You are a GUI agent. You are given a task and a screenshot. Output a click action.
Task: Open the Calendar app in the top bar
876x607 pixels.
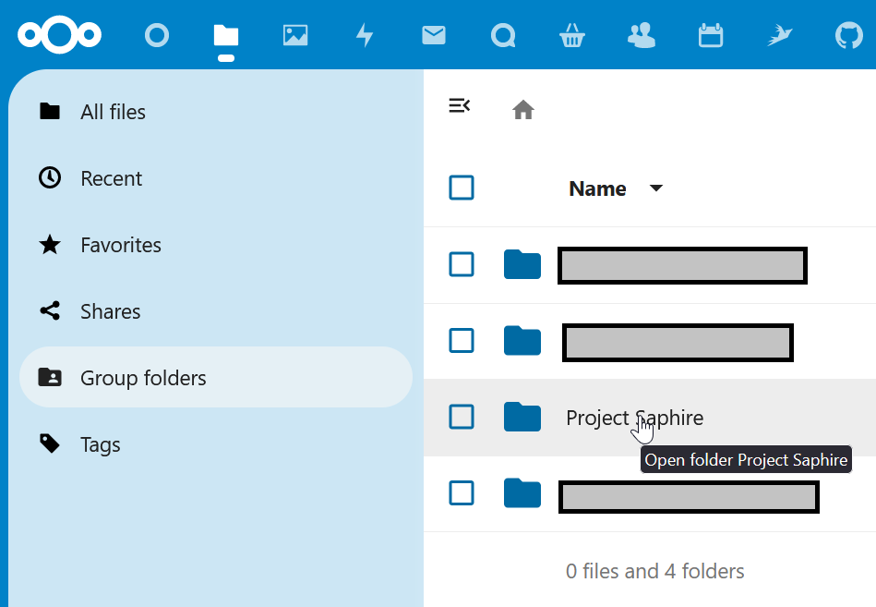tap(710, 34)
